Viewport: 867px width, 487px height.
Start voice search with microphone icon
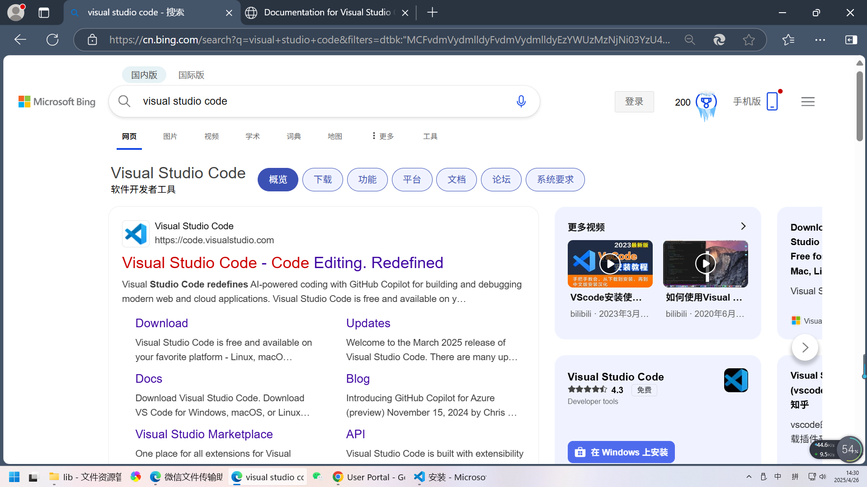pyautogui.click(x=521, y=101)
